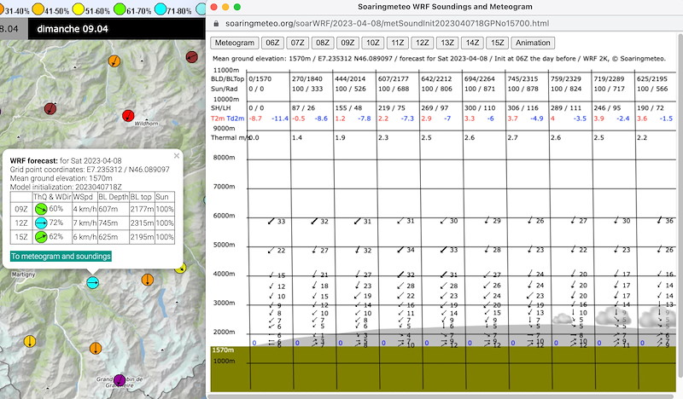This screenshot has height=399, width=683.
Task: View the 15Z sounding
Action: (496, 43)
